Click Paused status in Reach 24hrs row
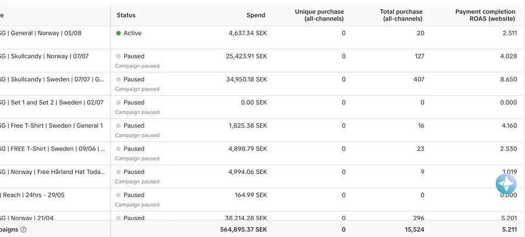Viewport: 525px width, 237px height. pyautogui.click(x=134, y=195)
